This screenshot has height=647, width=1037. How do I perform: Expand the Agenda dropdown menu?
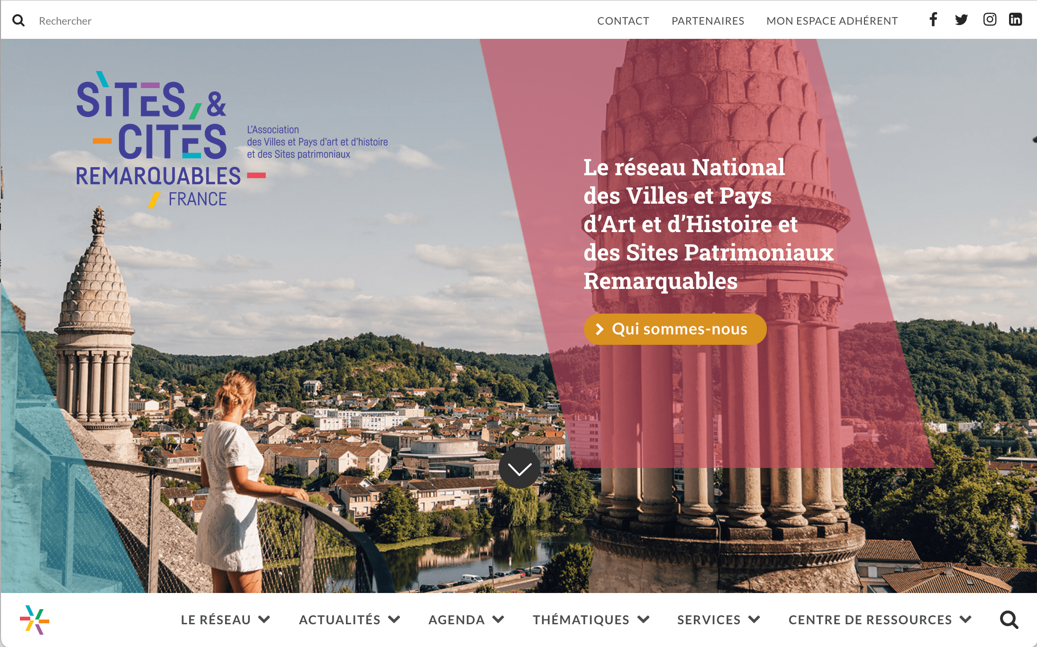466,620
